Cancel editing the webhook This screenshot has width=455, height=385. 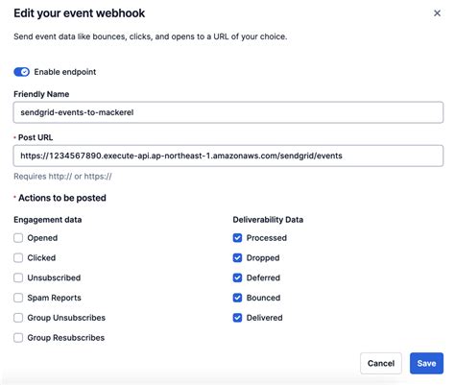381,363
